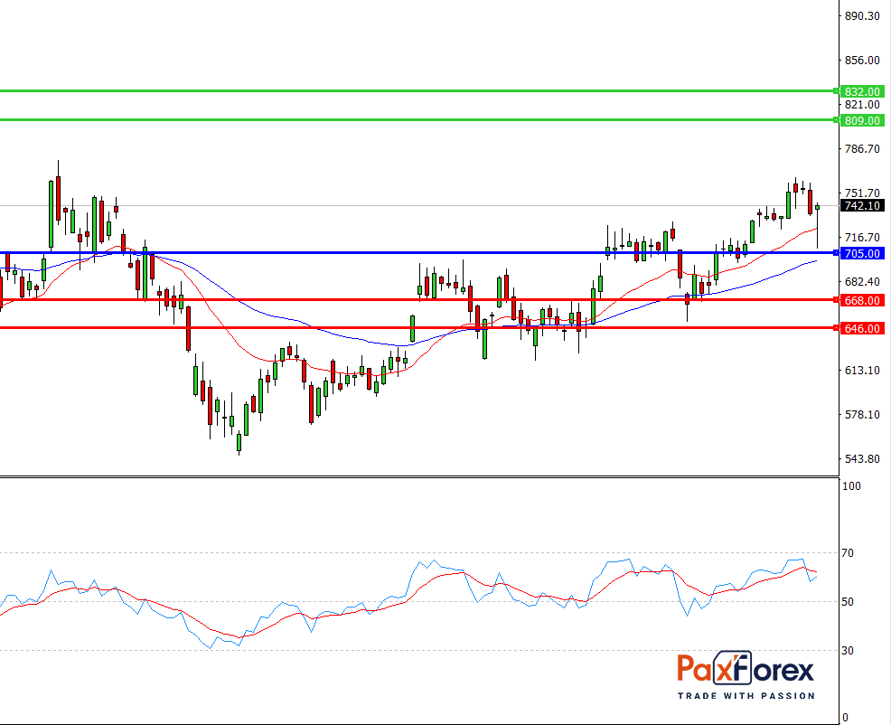
Task: Click the green 809.00 price label
Action: (860, 120)
